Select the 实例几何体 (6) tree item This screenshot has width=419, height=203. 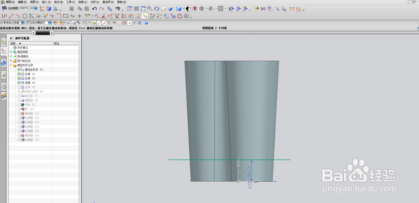34,92
